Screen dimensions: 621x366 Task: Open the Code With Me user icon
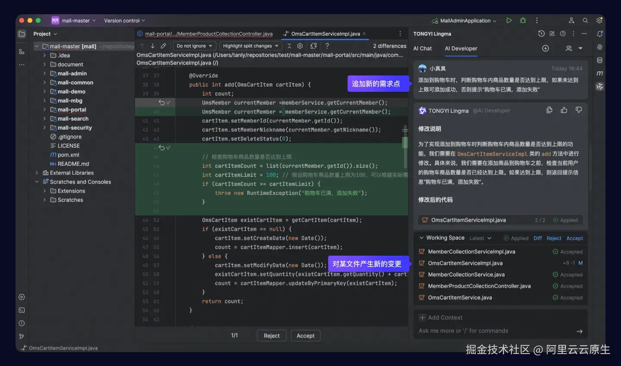[571, 20]
